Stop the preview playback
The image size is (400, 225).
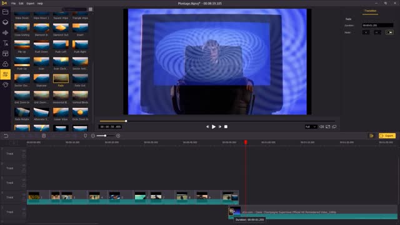click(x=226, y=127)
